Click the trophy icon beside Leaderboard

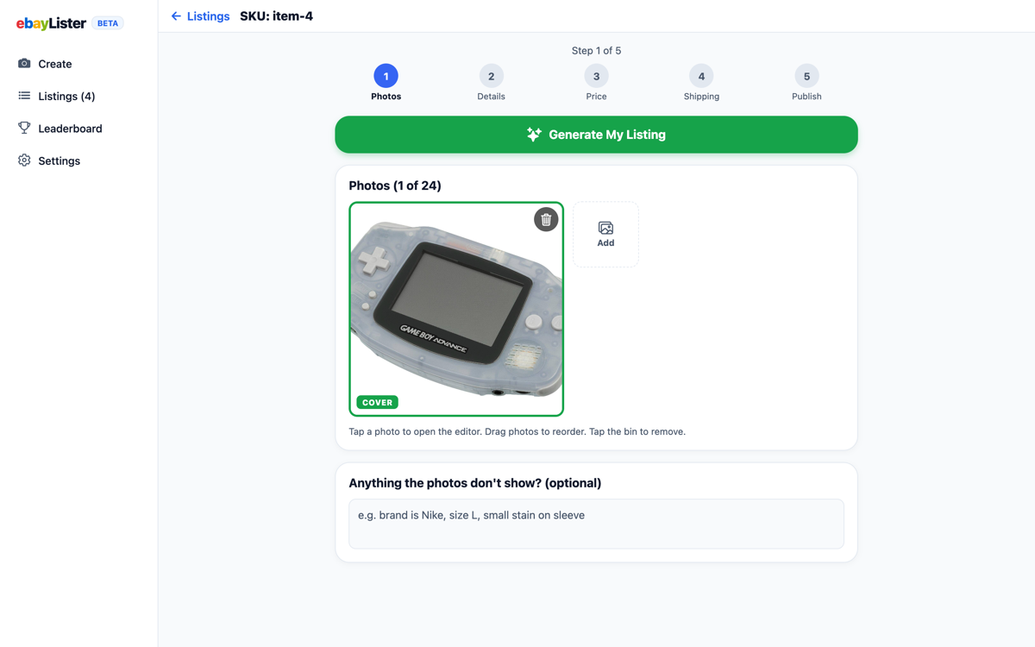coord(24,129)
